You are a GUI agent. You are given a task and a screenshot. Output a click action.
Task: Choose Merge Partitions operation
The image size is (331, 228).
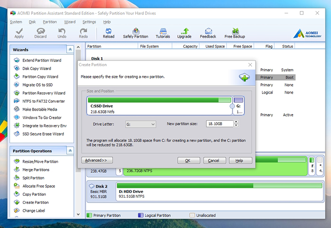[35, 170]
